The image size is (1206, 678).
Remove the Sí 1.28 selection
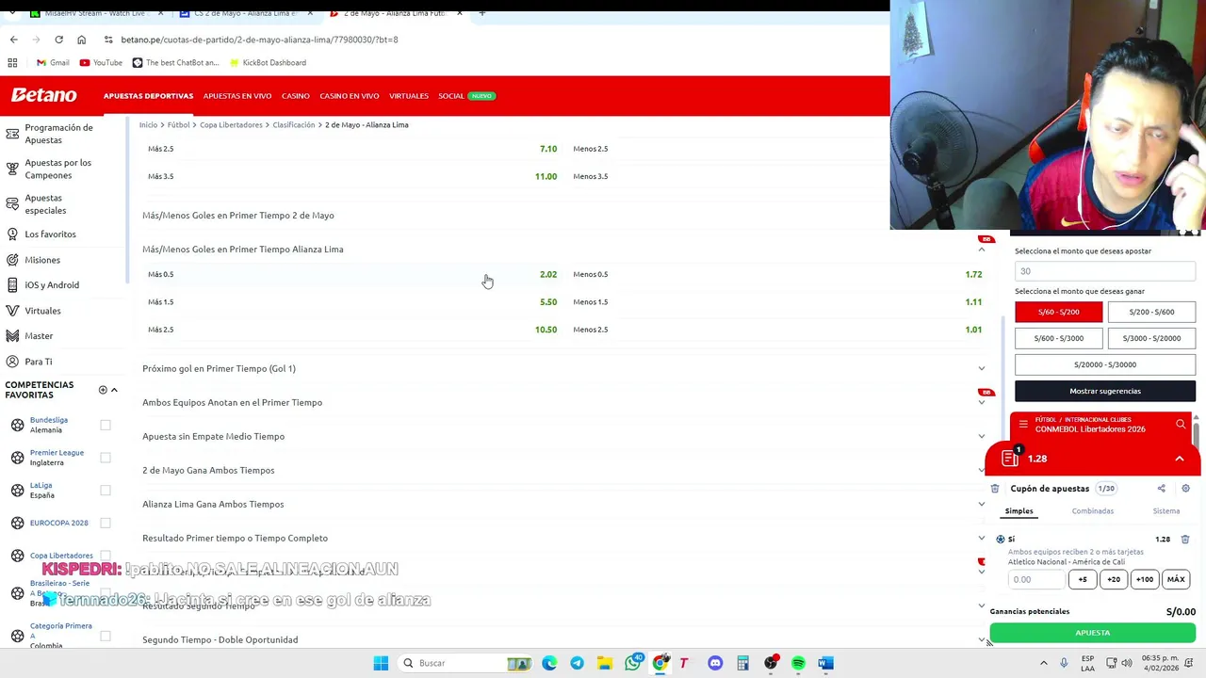[1185, 540]
